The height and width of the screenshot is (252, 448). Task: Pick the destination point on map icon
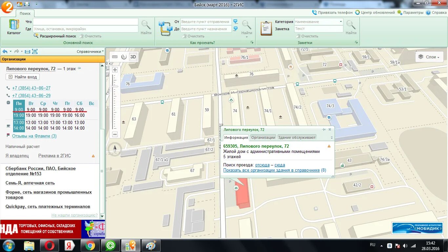click(235, 29)
